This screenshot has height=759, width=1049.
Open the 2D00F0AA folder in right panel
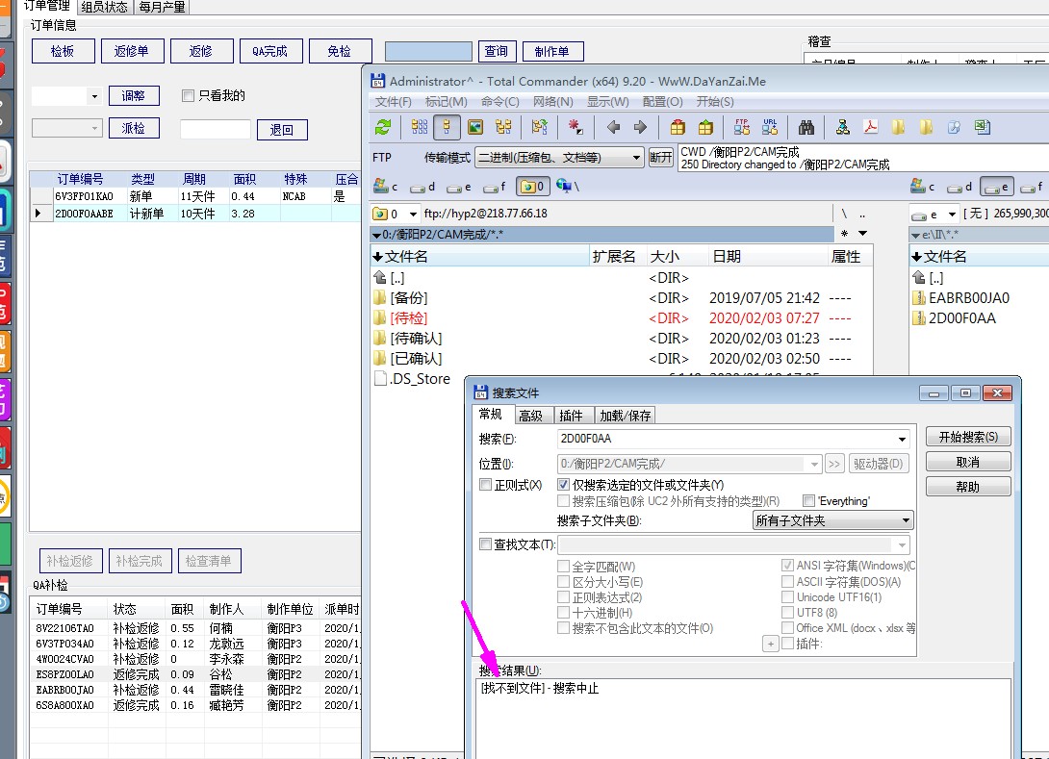click(962, 318)
